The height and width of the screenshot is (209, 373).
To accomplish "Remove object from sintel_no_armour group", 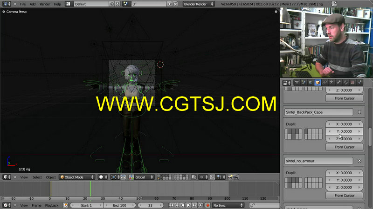I will [x=359, y=161].
